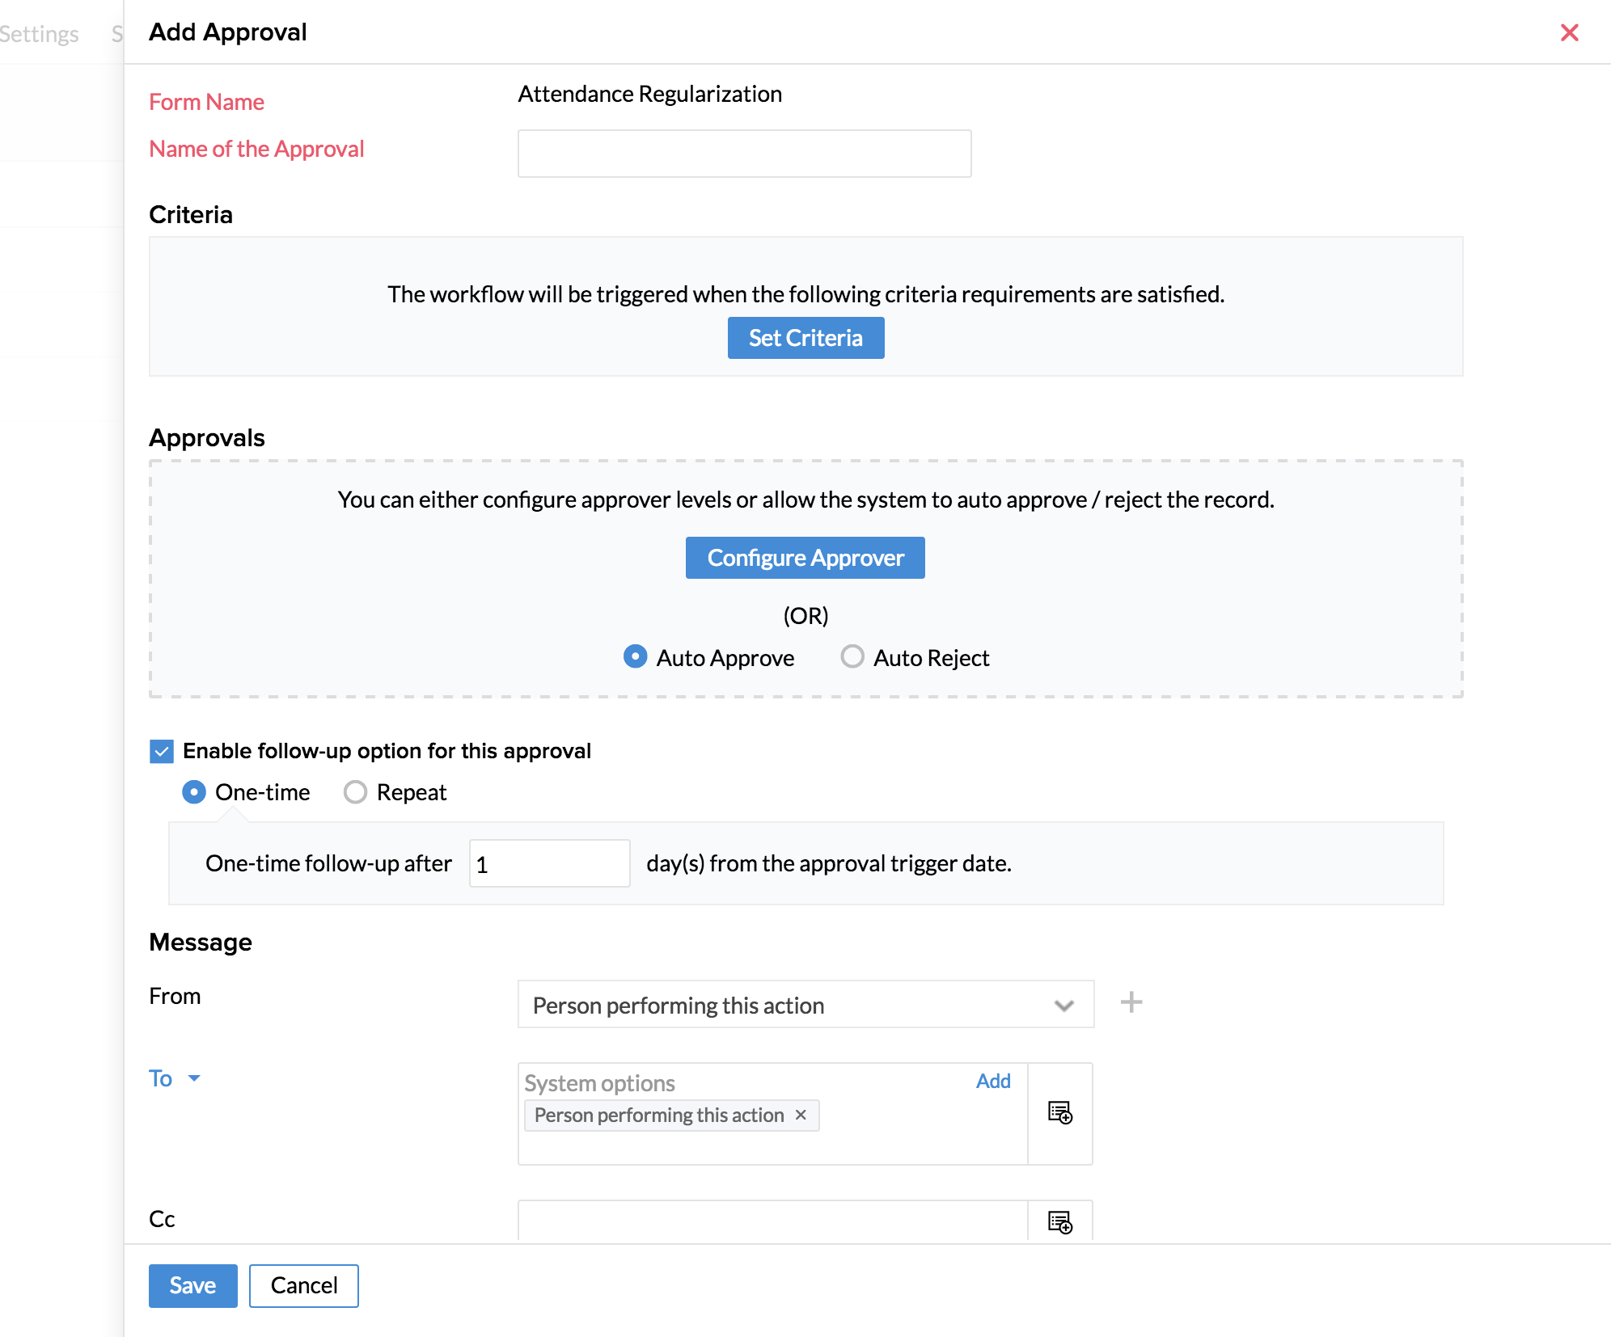Click inside the Cc recipients field
This screenshot has width=1611, height=1337.
[772, 1221]
